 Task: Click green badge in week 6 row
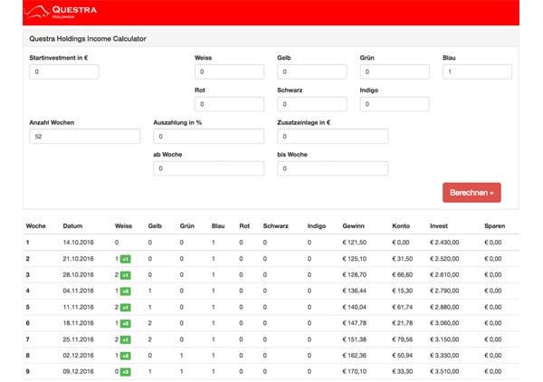coord(126,323)
